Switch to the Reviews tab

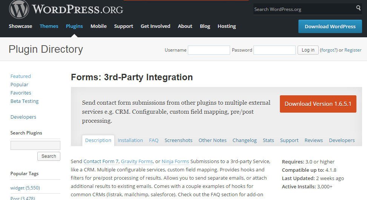coord(313,140)
